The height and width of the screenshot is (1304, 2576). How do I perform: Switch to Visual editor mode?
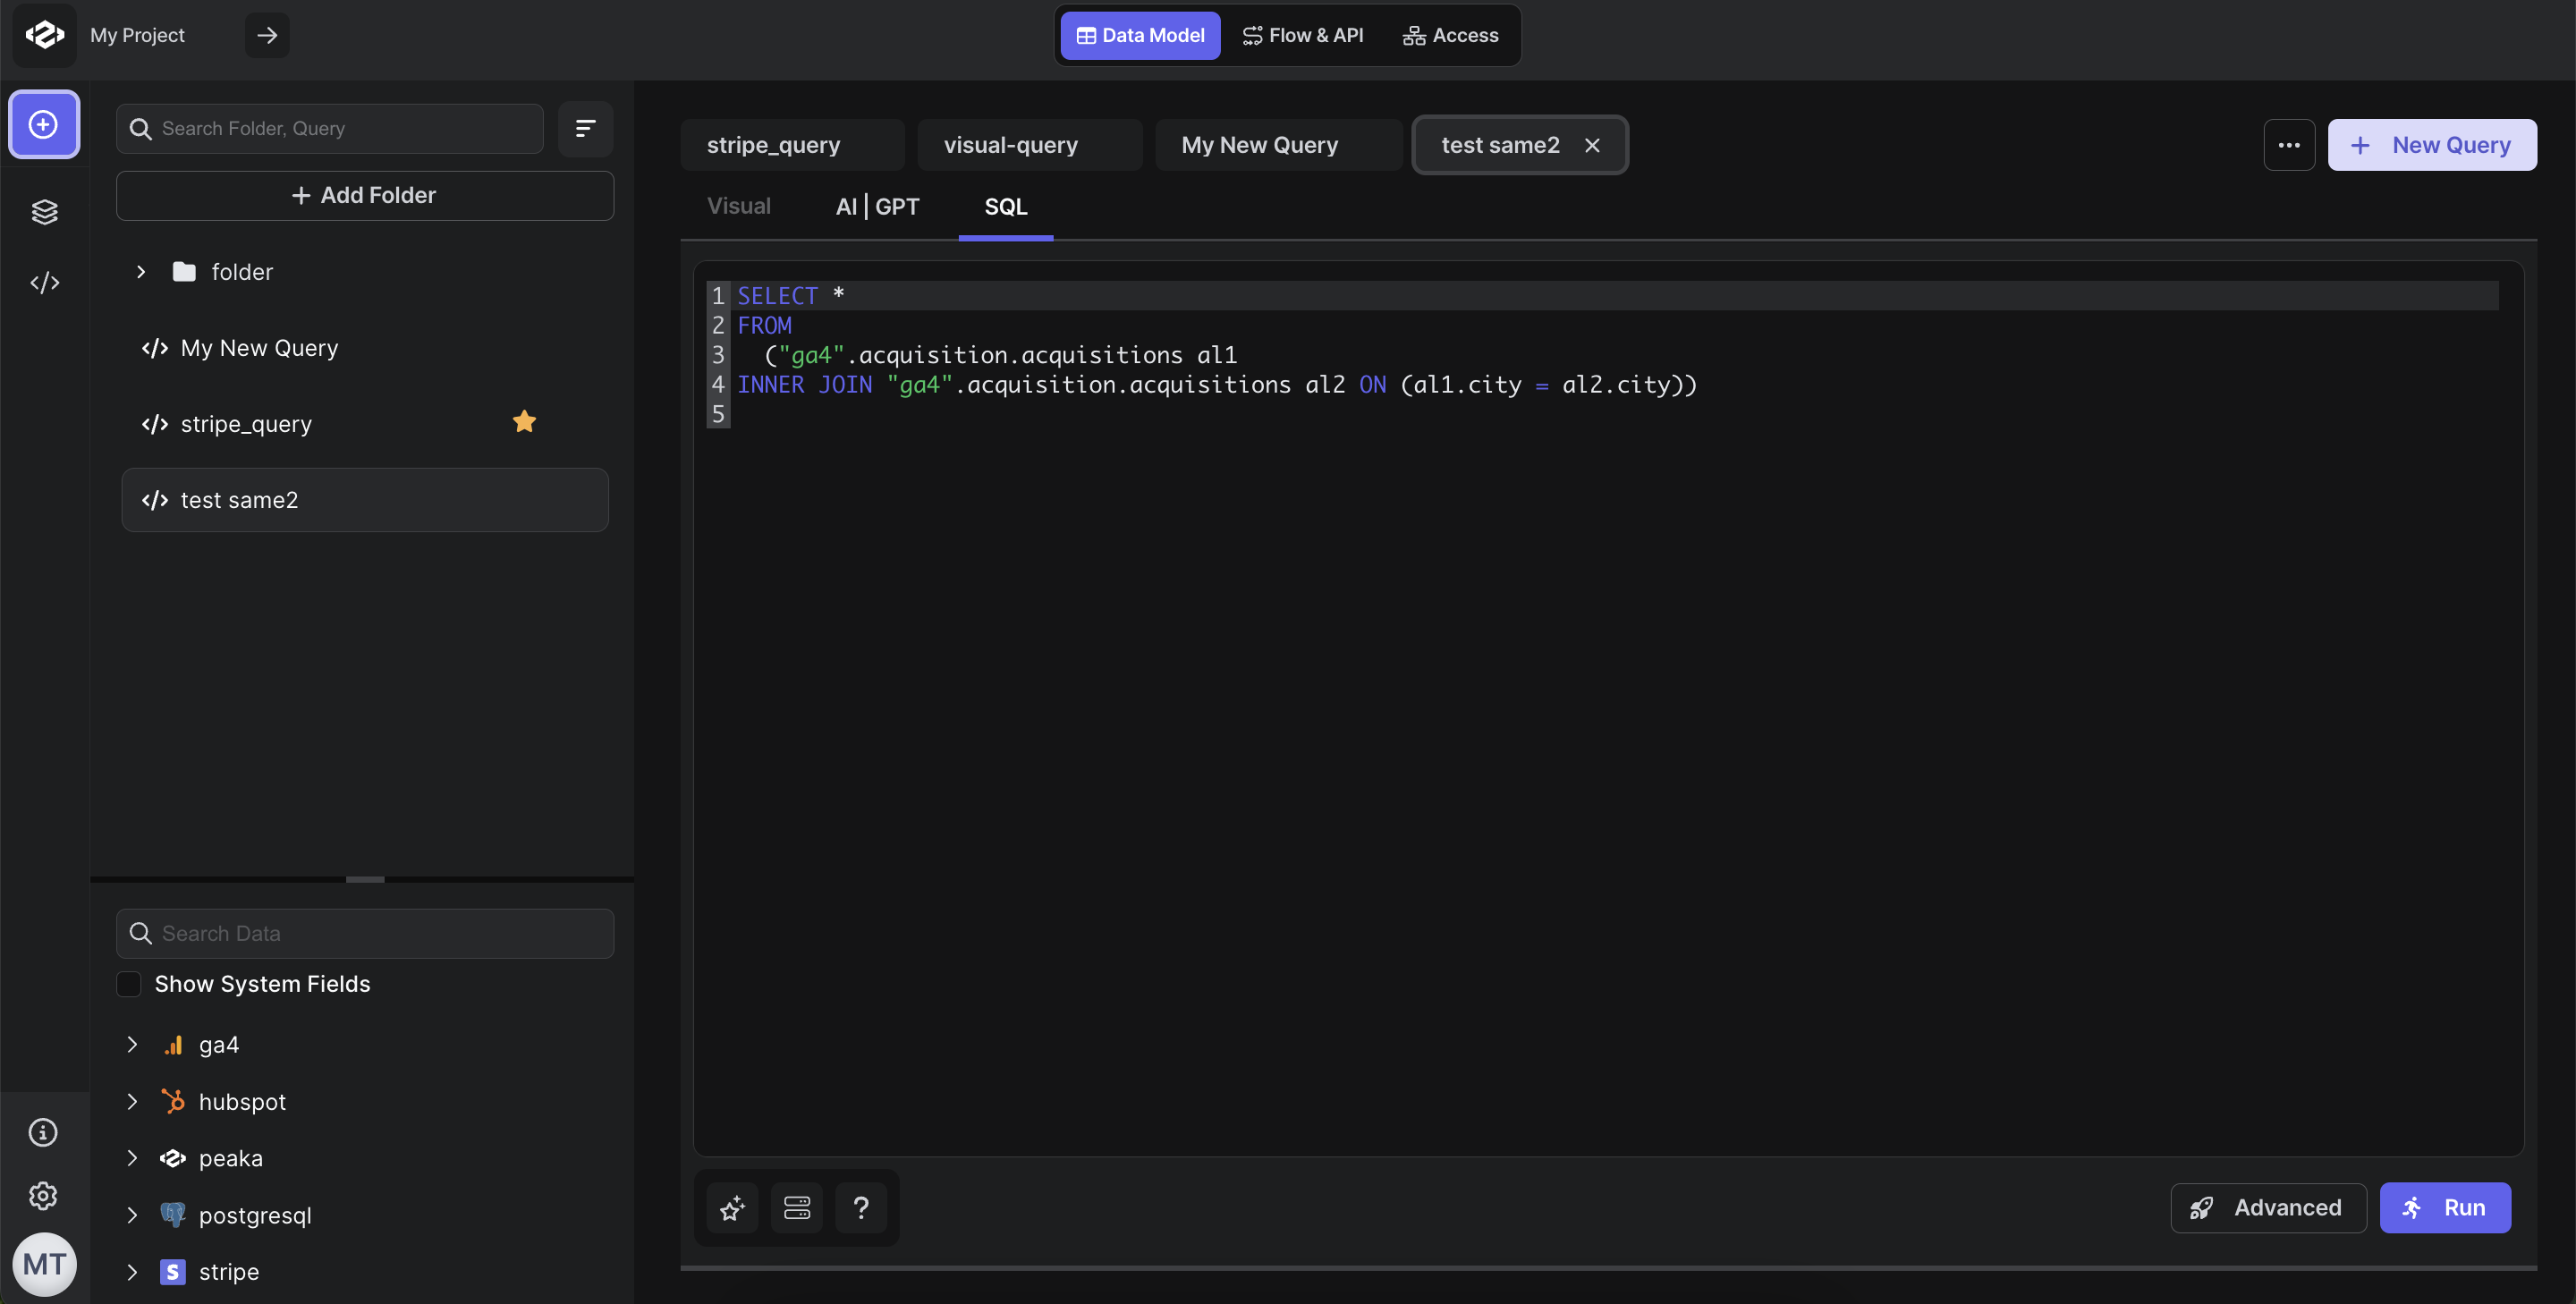(x=739, y=206)
